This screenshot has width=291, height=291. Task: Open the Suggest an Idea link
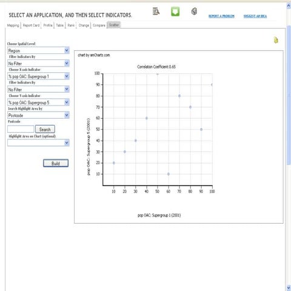click(255, 16)
